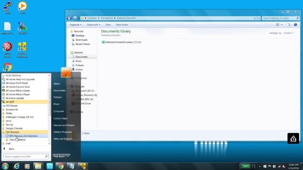This screenshot has width=303, height=170.
Task: Open the PuTTY desktop shortcut
Action: pyautogui.click(x=8, y=8)
